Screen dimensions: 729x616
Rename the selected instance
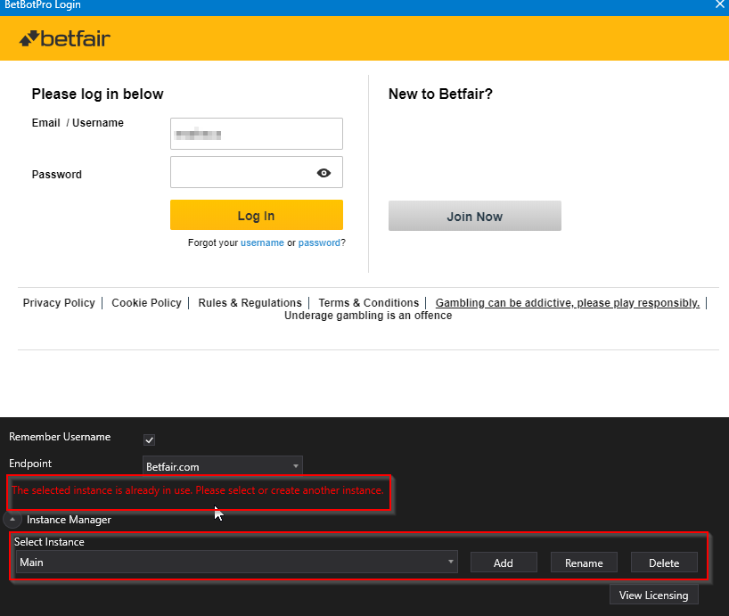[x=584, y=563]
